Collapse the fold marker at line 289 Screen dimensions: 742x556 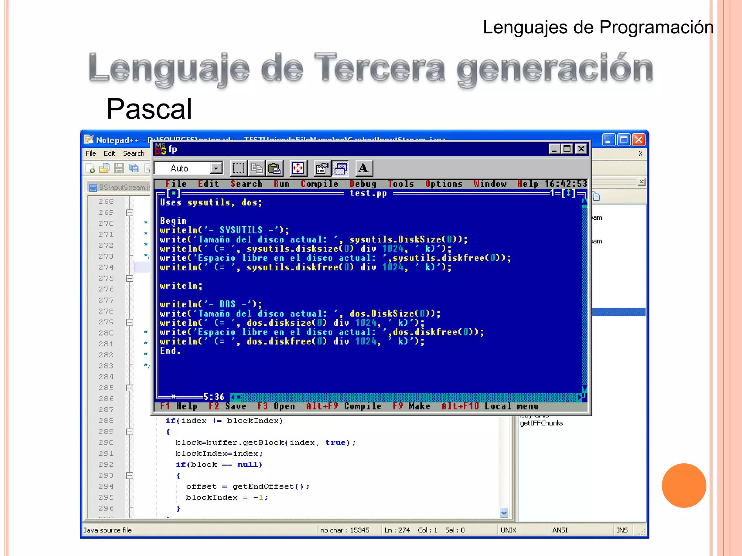click(130, 432)
